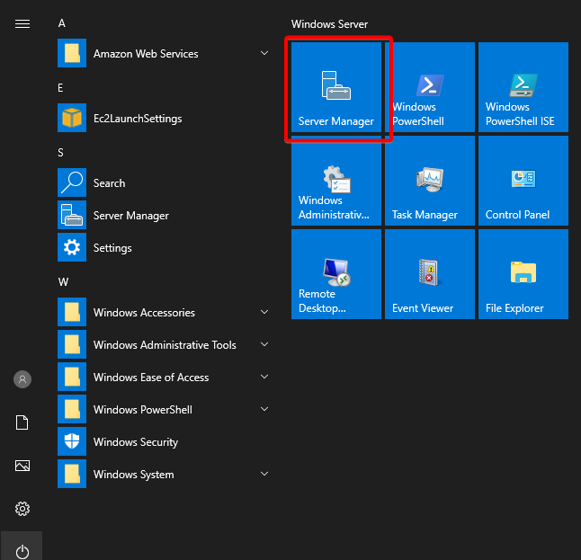This screenshot has height=560, width=581.
Task: Open Ec2LaunchSettings from the app list
Action: click(x=163, y=118)
